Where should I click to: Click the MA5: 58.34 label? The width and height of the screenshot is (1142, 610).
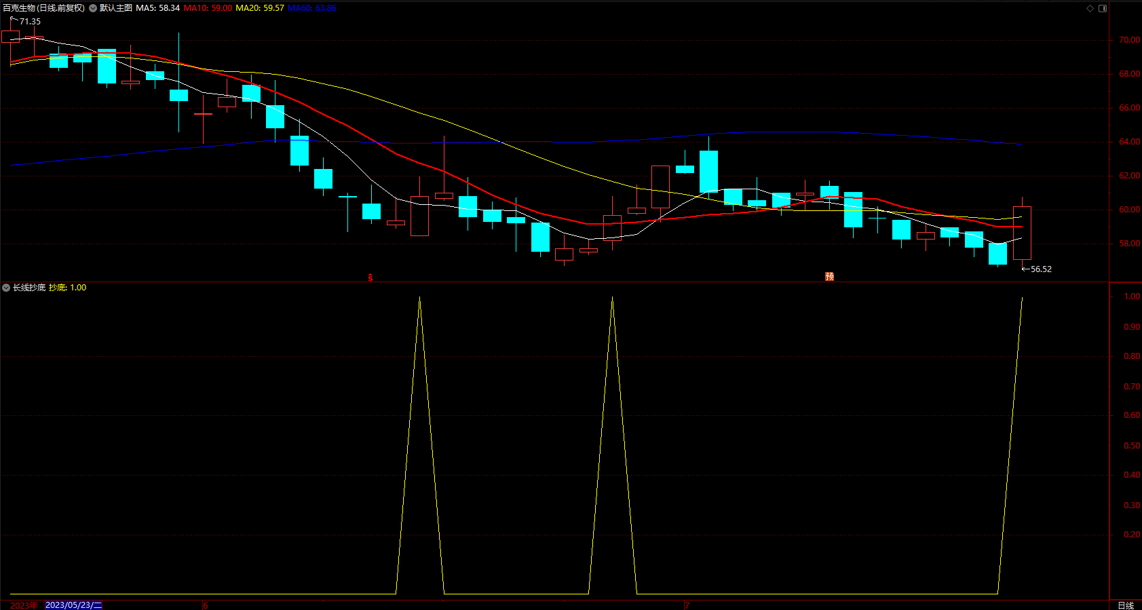click(158, 8)
